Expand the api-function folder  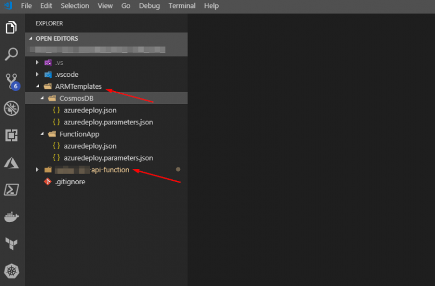point(92,170)
